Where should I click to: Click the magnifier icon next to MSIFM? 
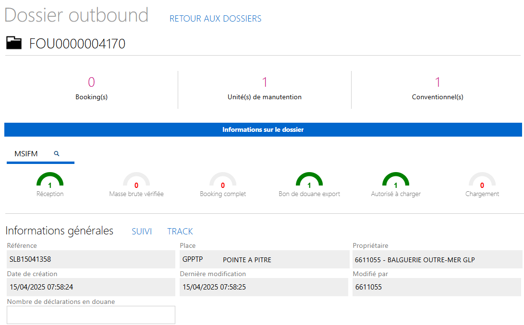tap(57, 153)
